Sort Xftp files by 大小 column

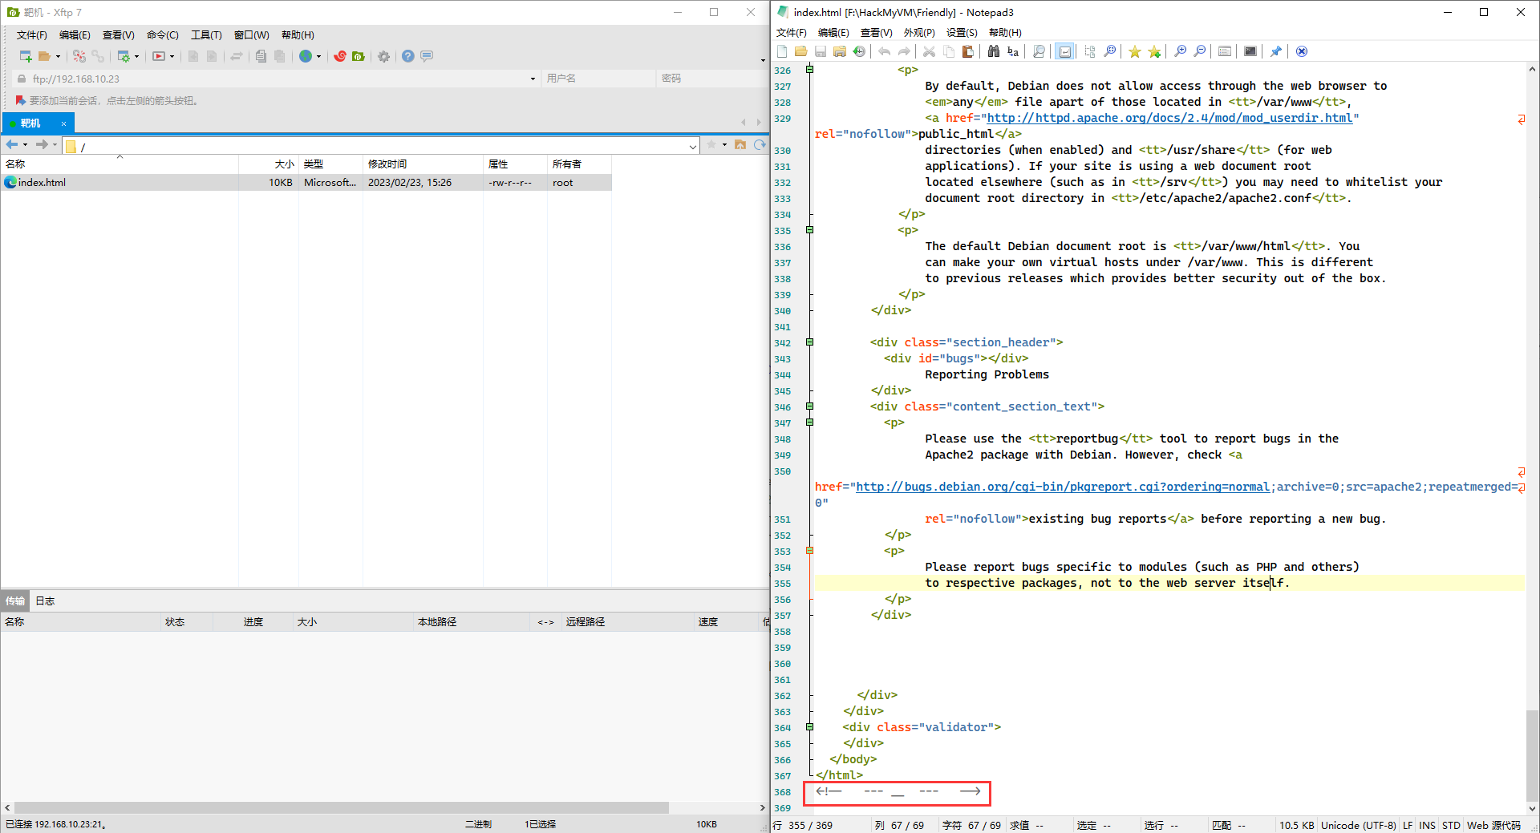tap(269, 164)
